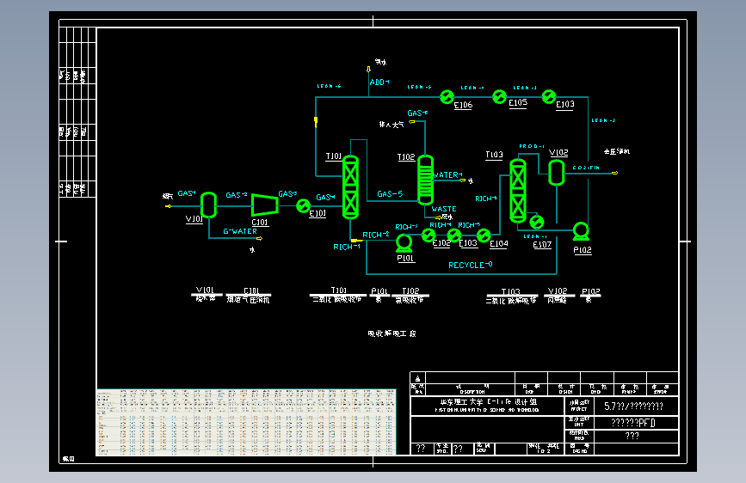The width and height of the screenshot is (746, 483).
Task: Select the E104 heat exchanger circle
Action: [484, 235]
